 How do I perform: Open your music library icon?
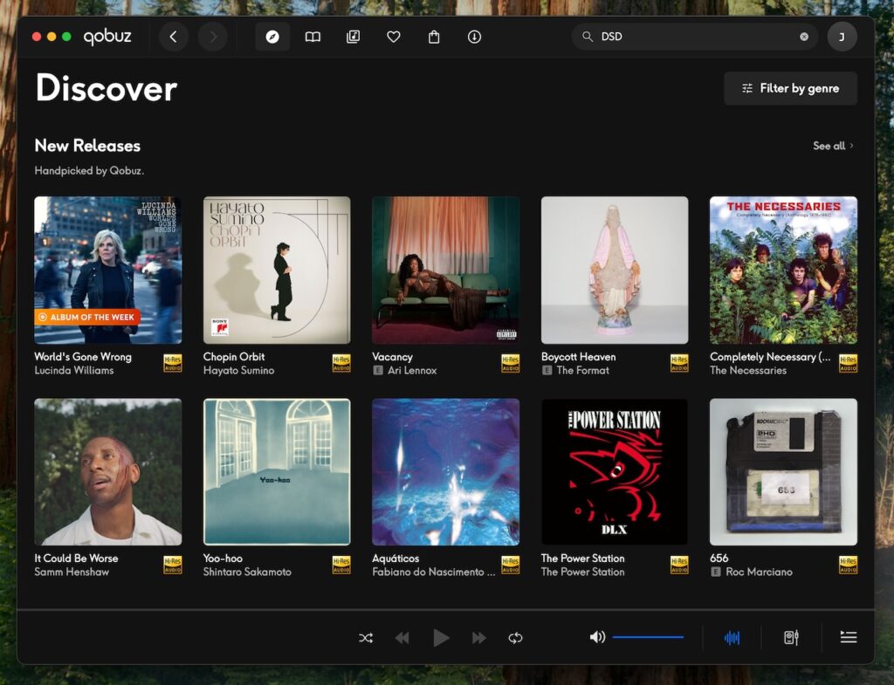click(x=353, y=37)
